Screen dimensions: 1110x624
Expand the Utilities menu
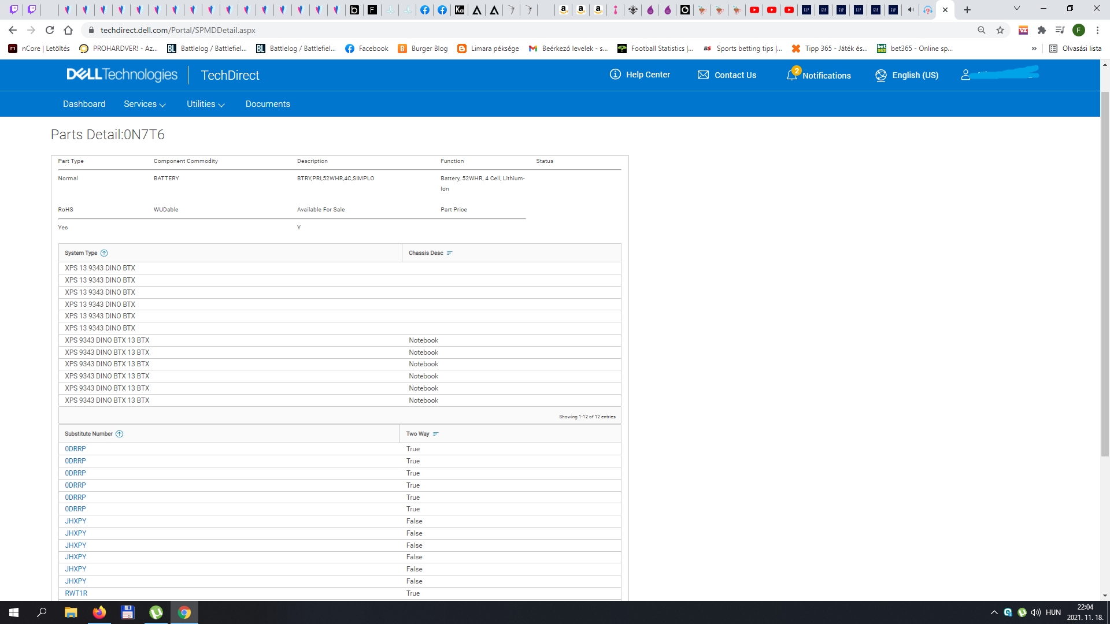[x=205, y=104]
